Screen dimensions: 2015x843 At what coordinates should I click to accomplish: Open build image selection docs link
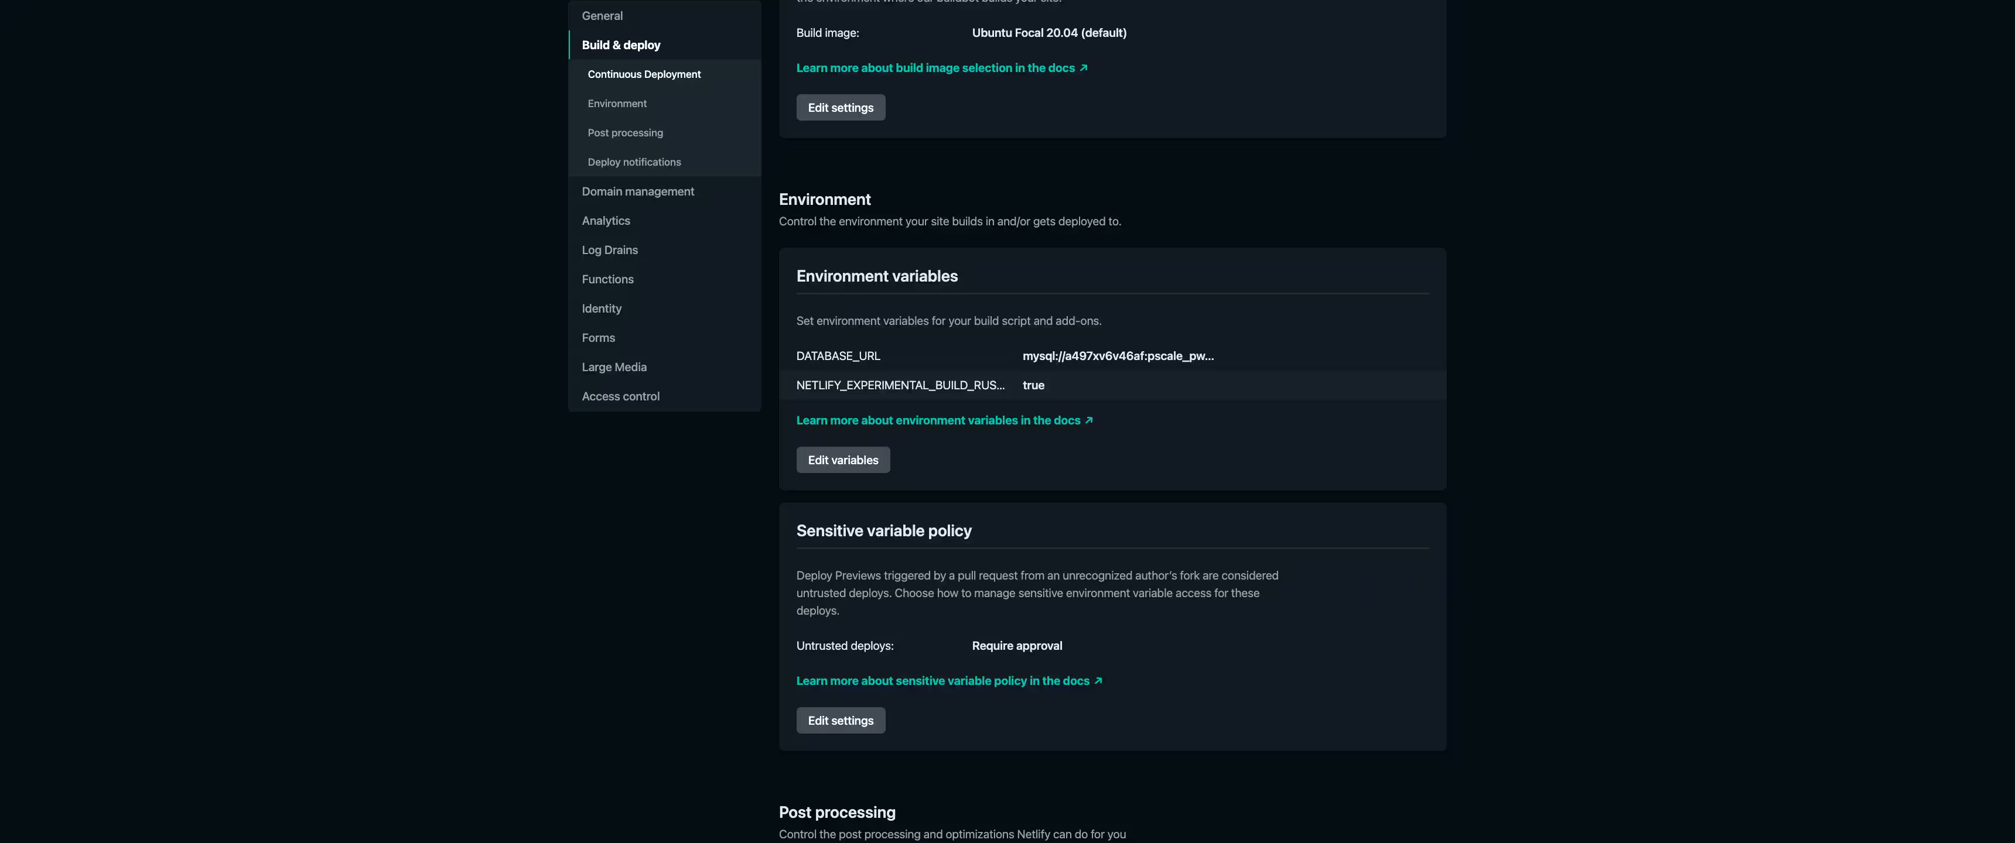click(935, 68)
